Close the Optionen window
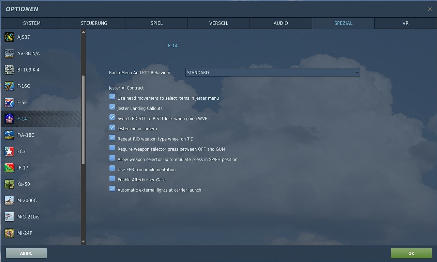The image size is (437, 262). coord(430,9)
